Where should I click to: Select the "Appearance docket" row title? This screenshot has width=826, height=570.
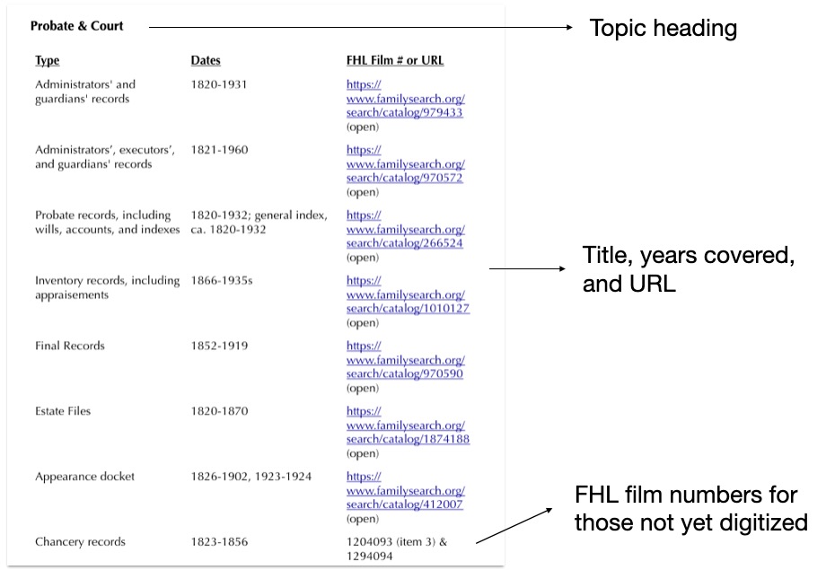click(85, 477)
